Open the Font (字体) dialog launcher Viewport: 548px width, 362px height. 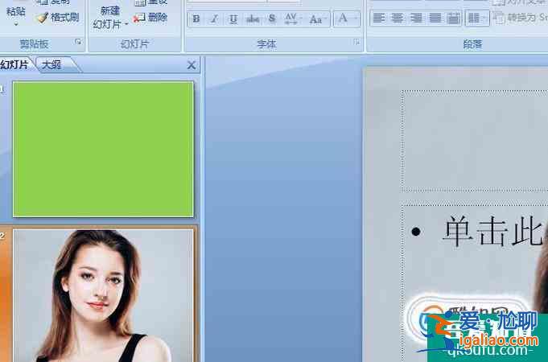click(356, 42)
